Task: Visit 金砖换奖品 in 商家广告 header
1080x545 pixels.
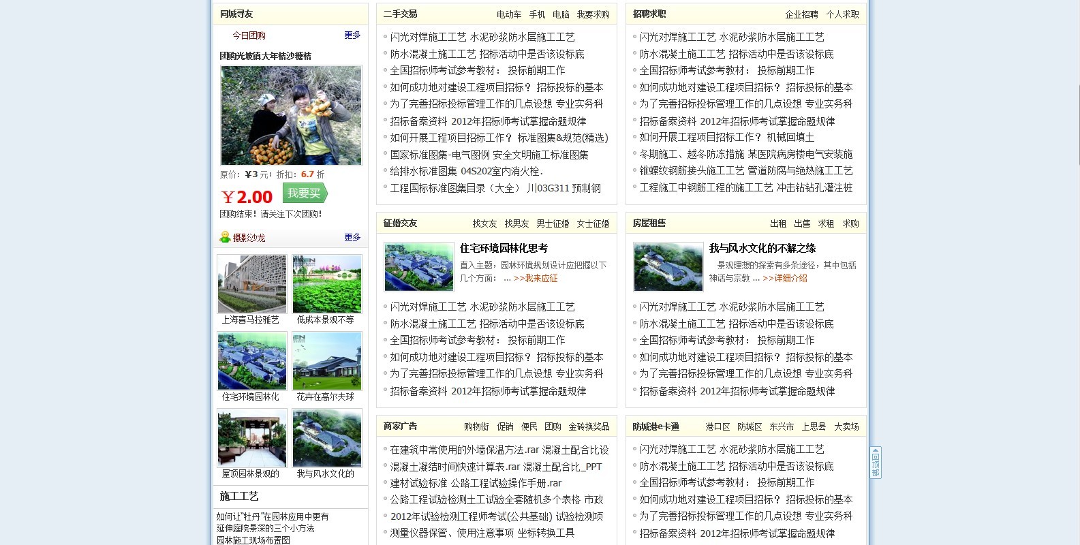Action: [x=589, y=426]
